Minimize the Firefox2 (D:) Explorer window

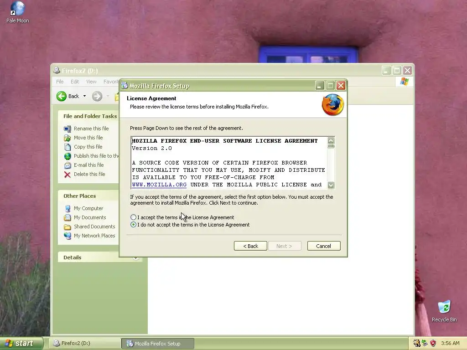386,71
